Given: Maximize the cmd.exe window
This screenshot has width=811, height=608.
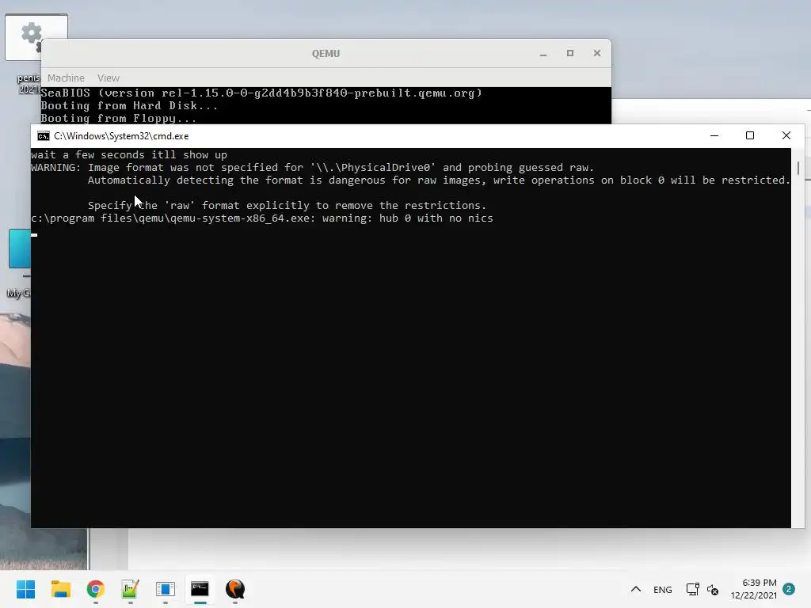Looking at the screenshot, I should click(x=750, y=135).
